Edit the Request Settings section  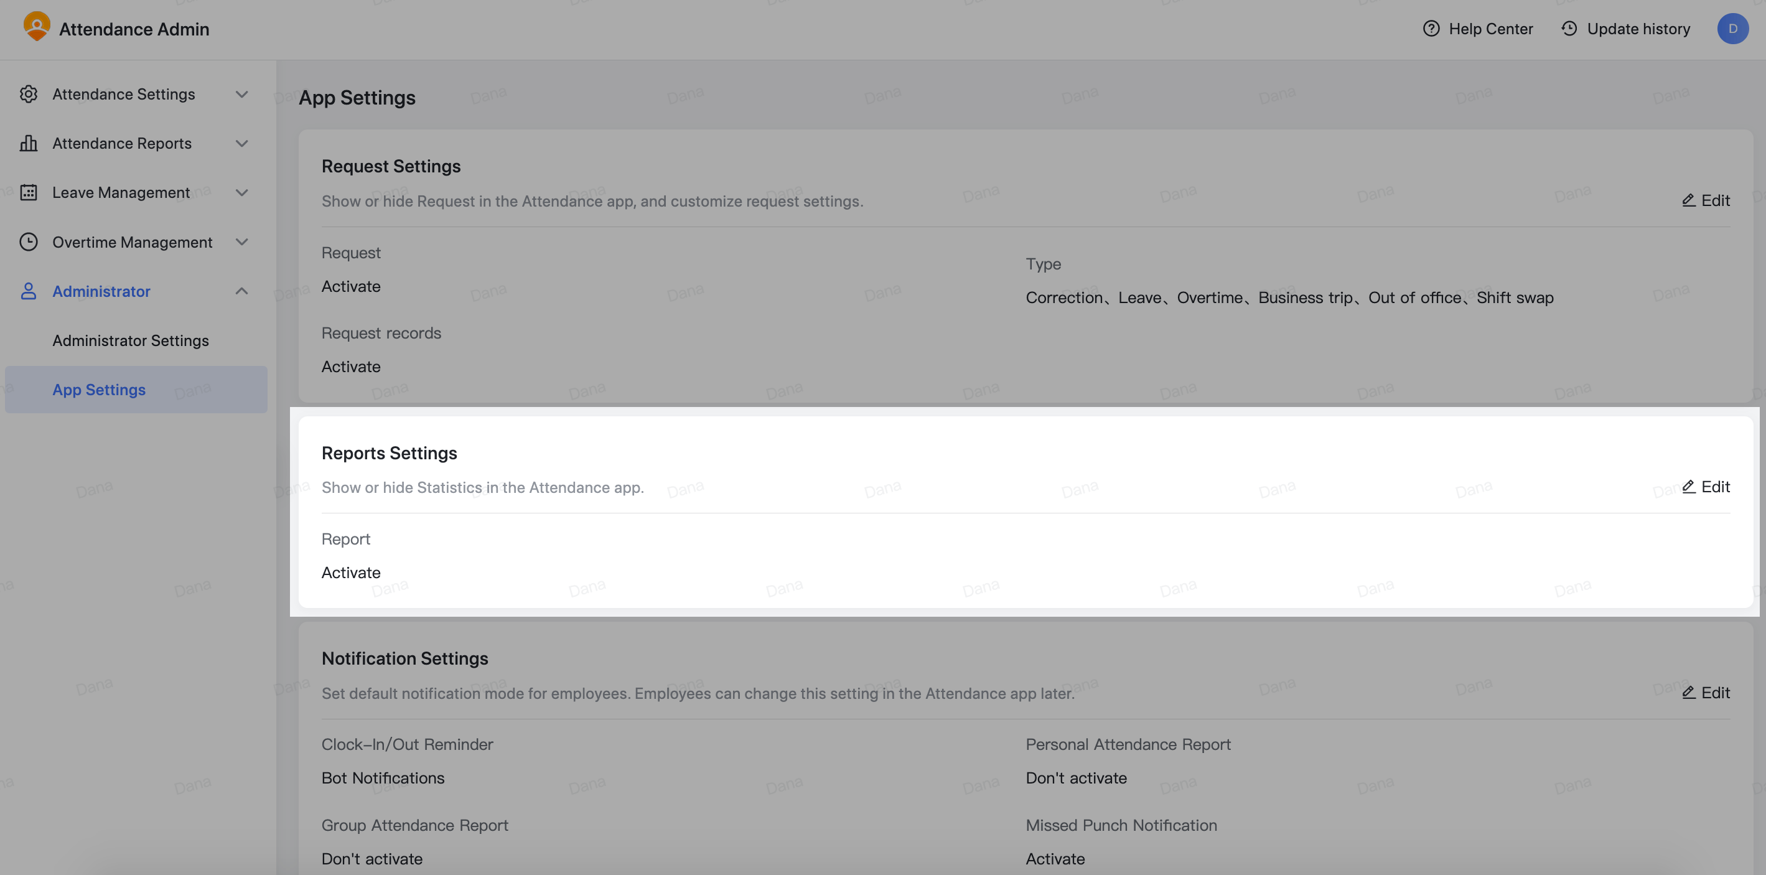click(x=1706, y=201)
